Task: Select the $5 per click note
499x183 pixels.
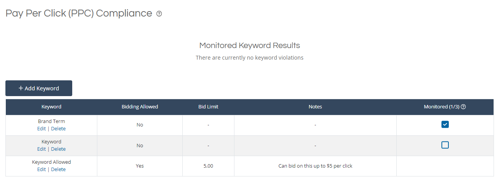Action: pos(315,166)
